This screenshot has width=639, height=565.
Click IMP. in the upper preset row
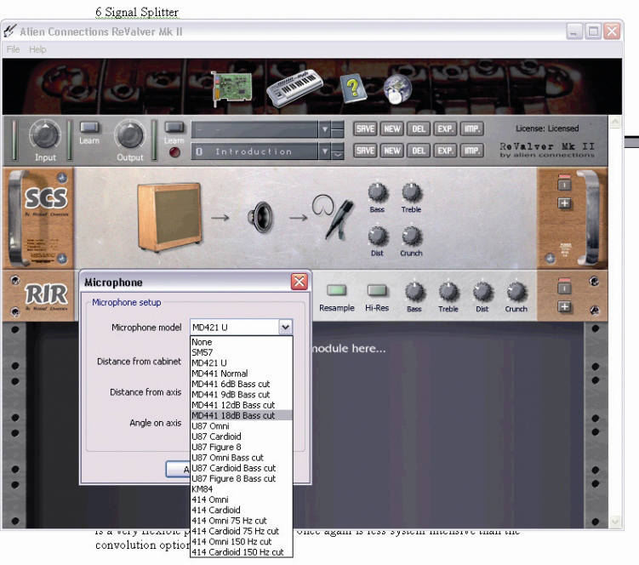(x=472, y=129)
